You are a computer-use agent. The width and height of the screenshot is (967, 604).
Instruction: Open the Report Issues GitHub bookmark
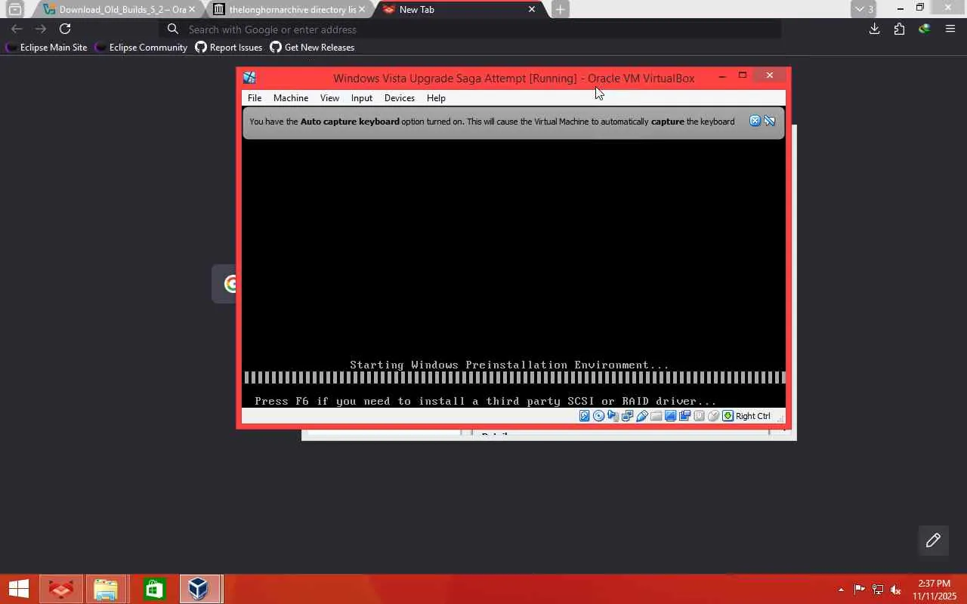[x=229, y=48]
